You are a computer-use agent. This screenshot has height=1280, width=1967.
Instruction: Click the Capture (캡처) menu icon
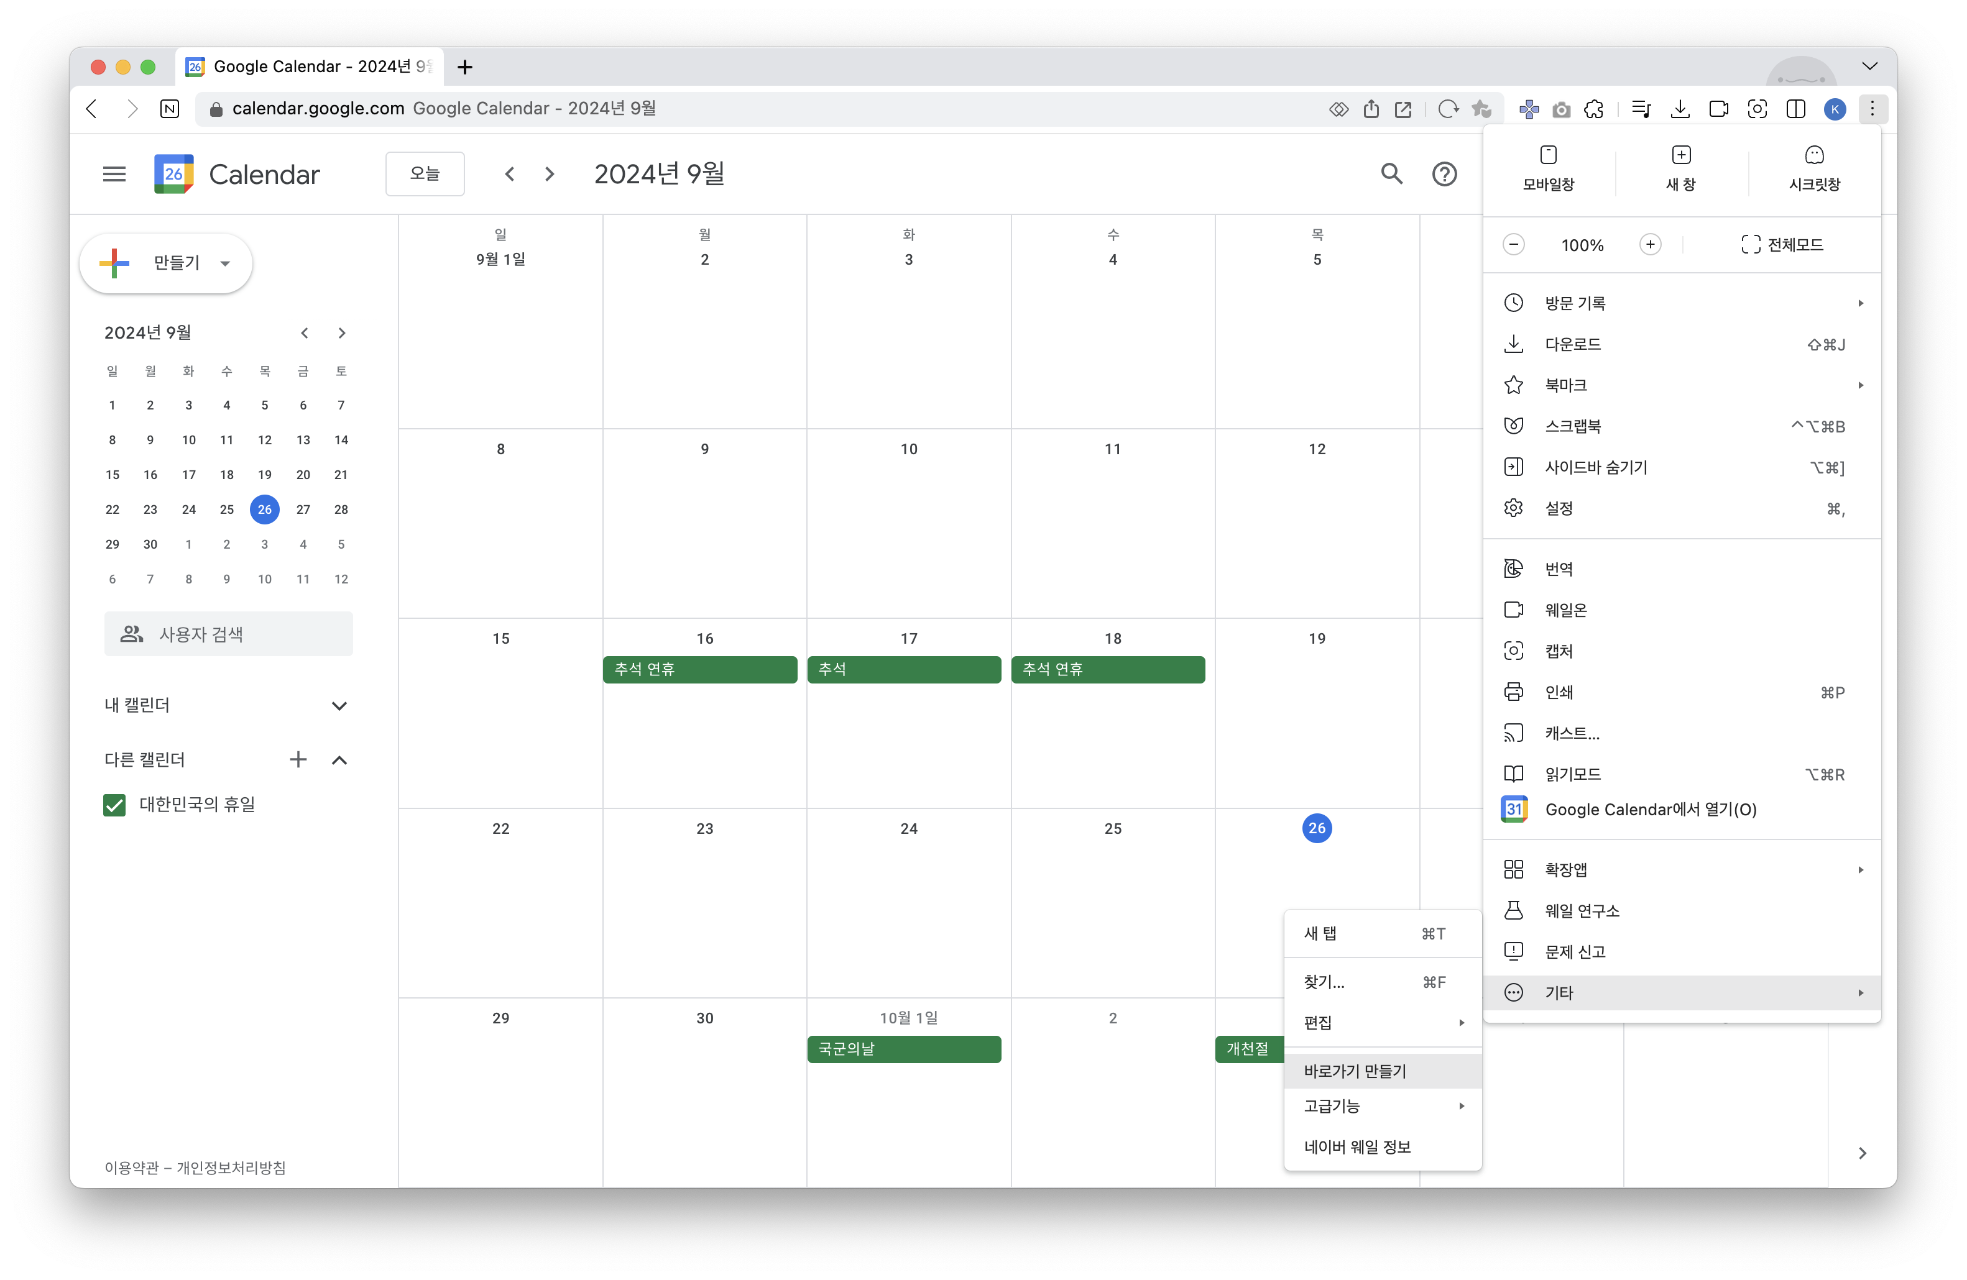click(1513, 651)
